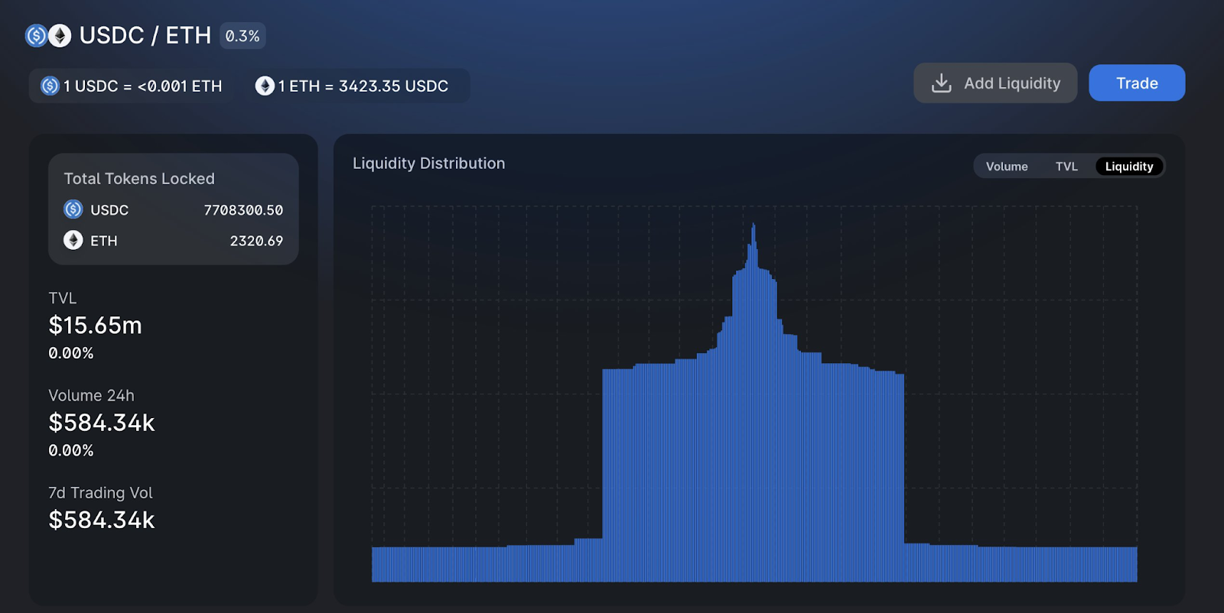Click the USDC/ETH pair token icons in the header
Viewport: 1224px width, 613px height.
click(x=48, y=36)
